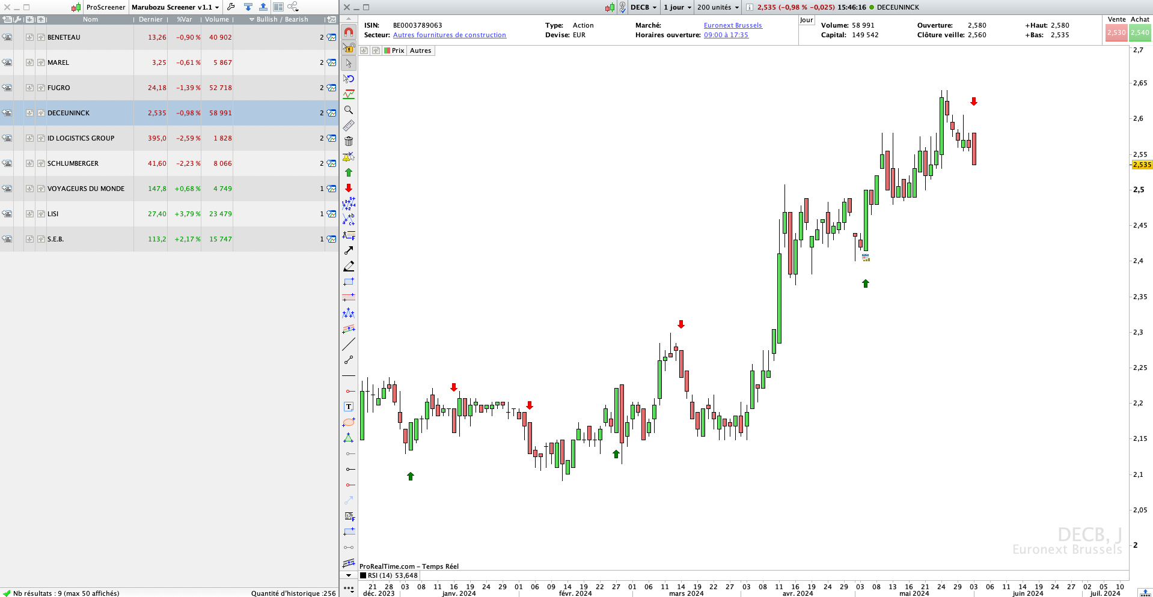This screenshot has width=1153, height=597.
Task: Select the ruler measurement tool
Action: pos(349,126)
